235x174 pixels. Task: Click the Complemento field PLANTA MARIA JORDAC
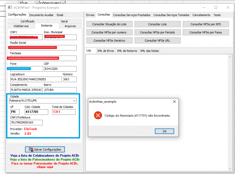click(26, 90)
